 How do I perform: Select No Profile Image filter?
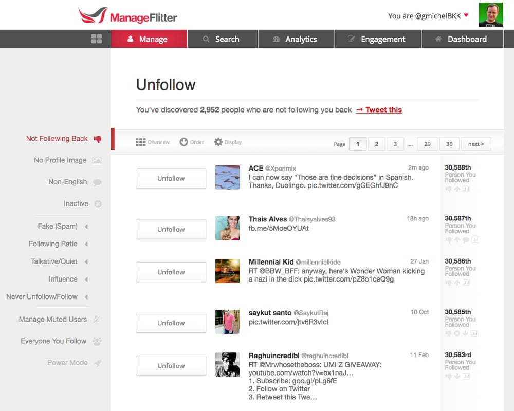60,160
